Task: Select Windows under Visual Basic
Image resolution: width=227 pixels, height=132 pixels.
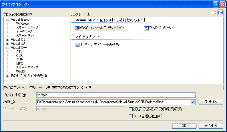Action: tap(22, 24)
